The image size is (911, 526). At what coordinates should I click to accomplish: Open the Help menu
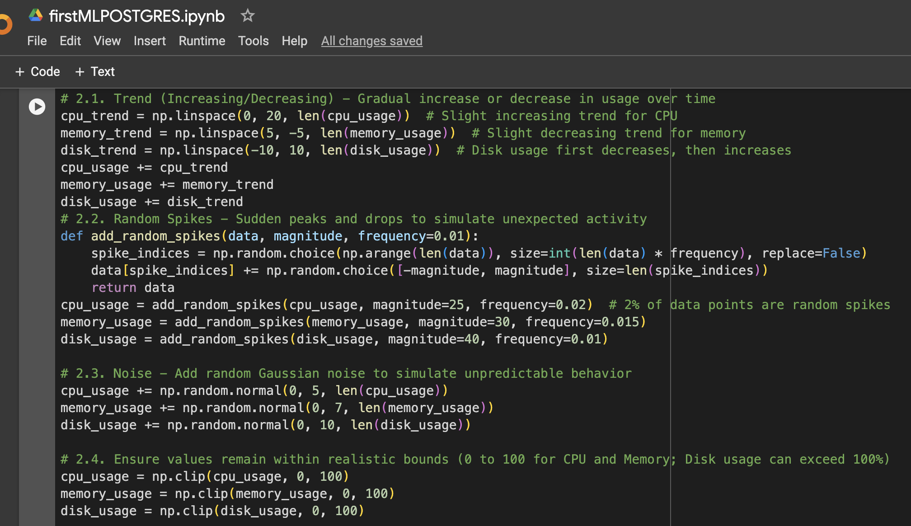tap(295, 41)
